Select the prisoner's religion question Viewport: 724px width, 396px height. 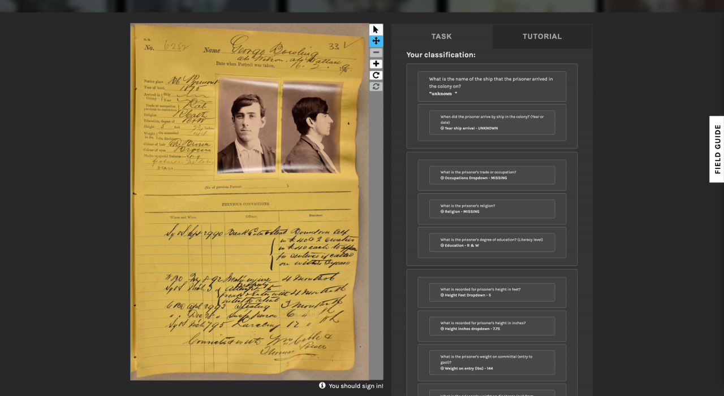(x=468, y=206)
